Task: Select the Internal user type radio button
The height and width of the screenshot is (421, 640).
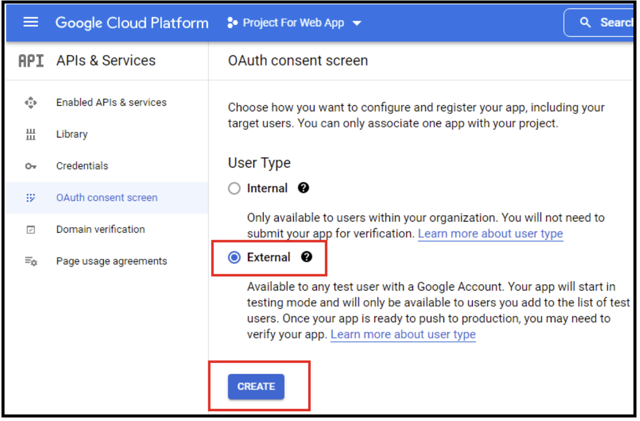Action: (234, 189)
